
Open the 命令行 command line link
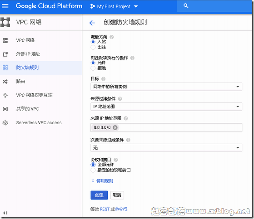(121, 209)
